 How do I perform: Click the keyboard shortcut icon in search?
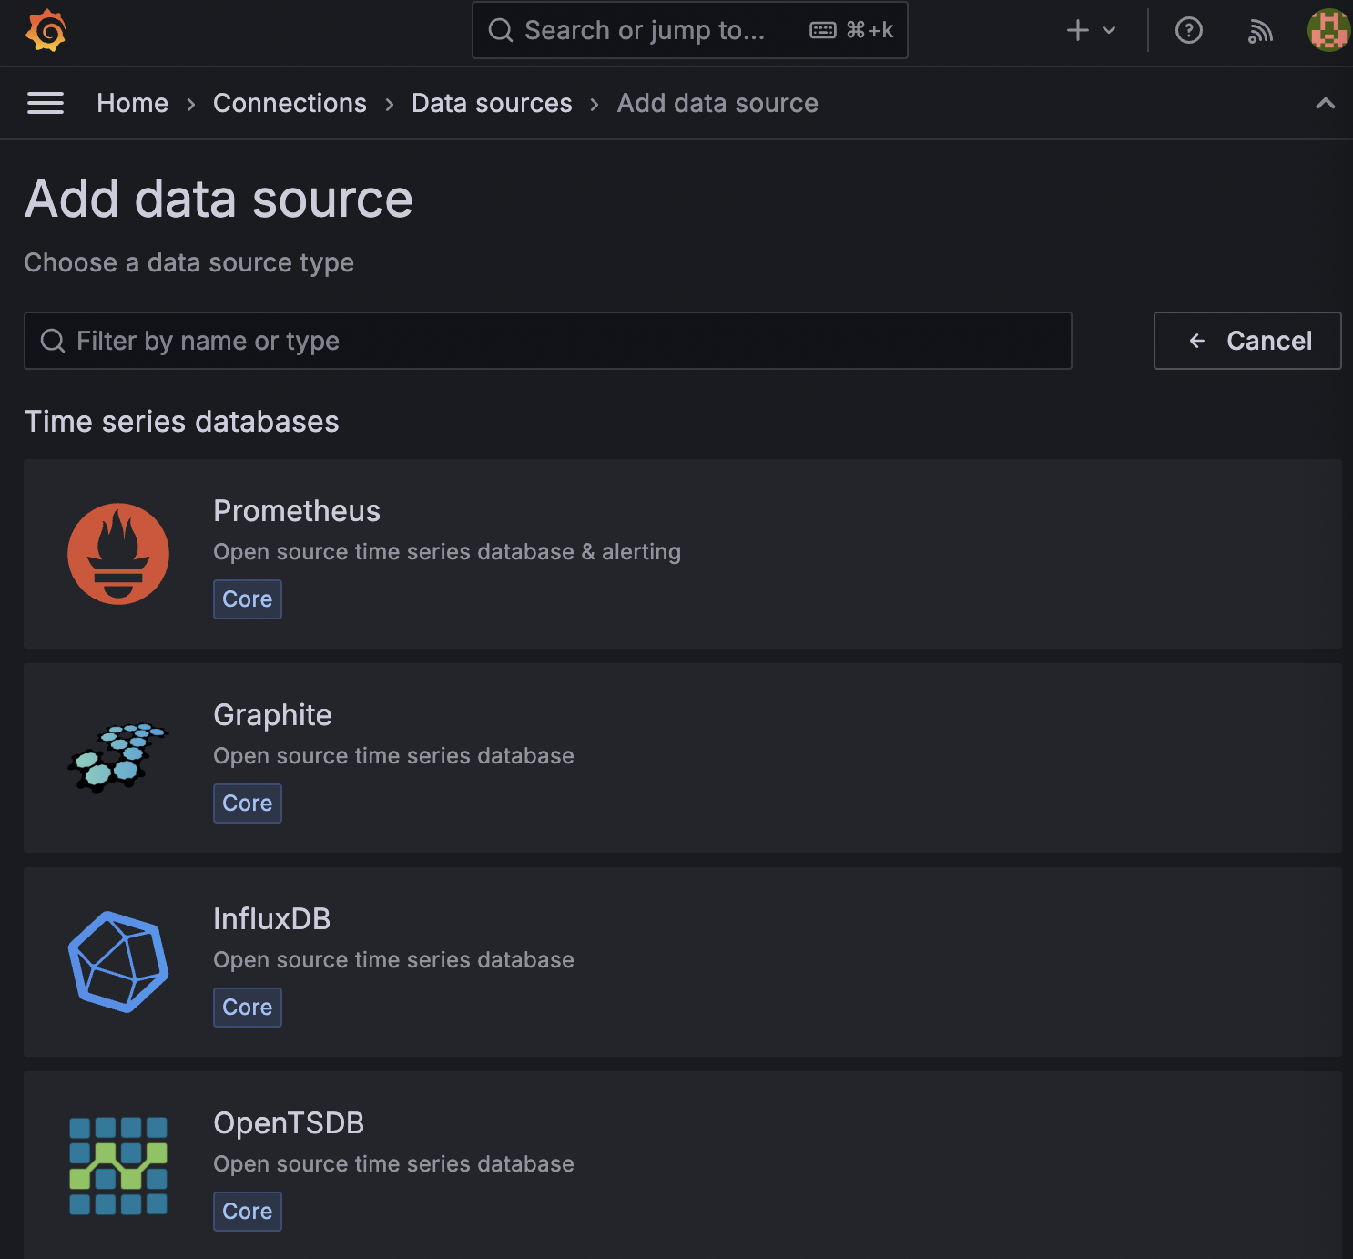pos(823,30)
